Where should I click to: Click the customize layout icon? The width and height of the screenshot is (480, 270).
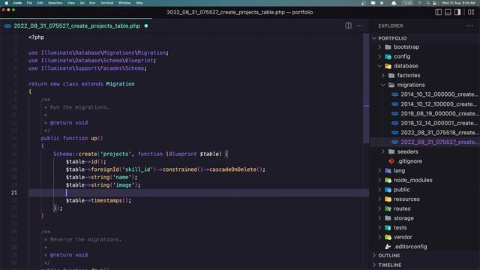tap(471, 12)
